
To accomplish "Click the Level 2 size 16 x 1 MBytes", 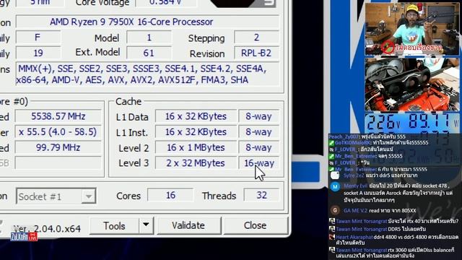I will pyautogui.click(x=196, y=147).
